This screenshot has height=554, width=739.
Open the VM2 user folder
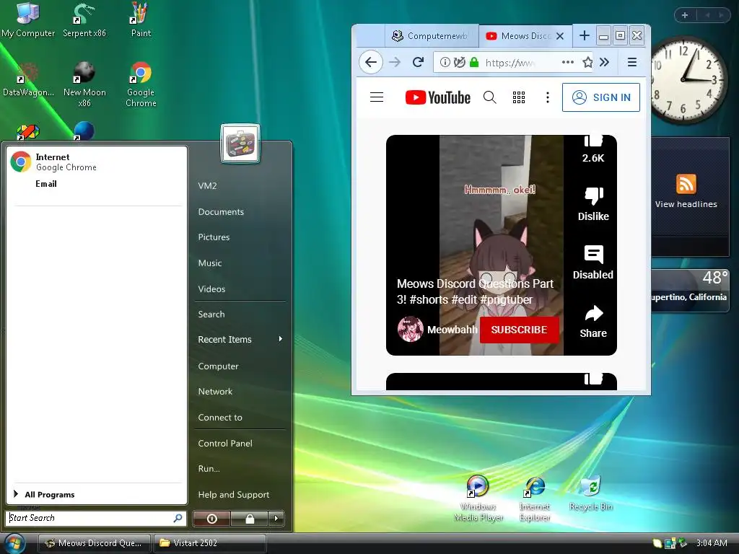point(207,185)
